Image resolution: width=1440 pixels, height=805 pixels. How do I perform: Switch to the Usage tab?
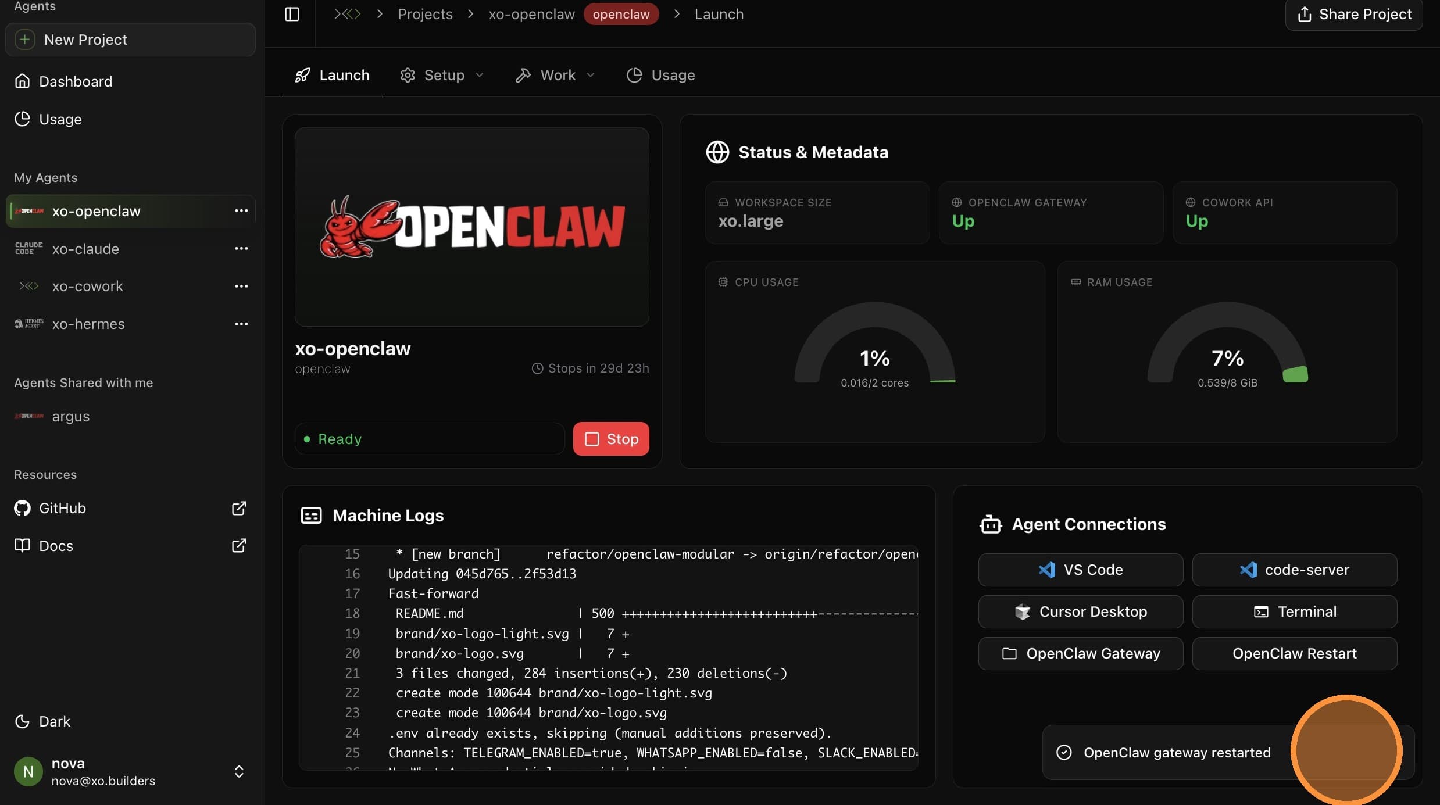661,75
